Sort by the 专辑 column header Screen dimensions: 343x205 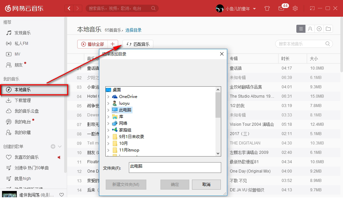click(x=234, y=59)
